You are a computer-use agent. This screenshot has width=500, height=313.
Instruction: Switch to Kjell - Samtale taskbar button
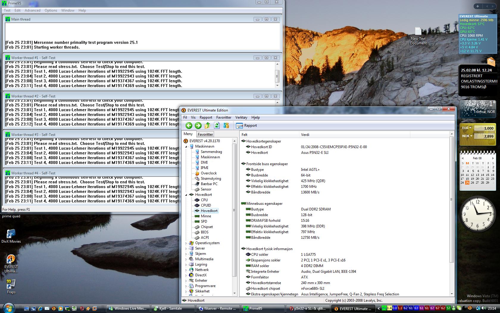pos(173,309)
